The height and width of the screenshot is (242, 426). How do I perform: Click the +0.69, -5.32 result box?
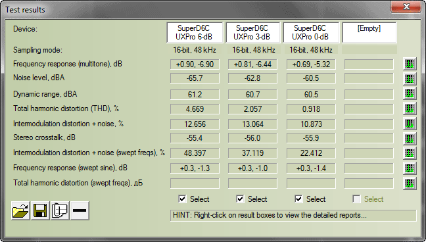(x=311, y=64)
